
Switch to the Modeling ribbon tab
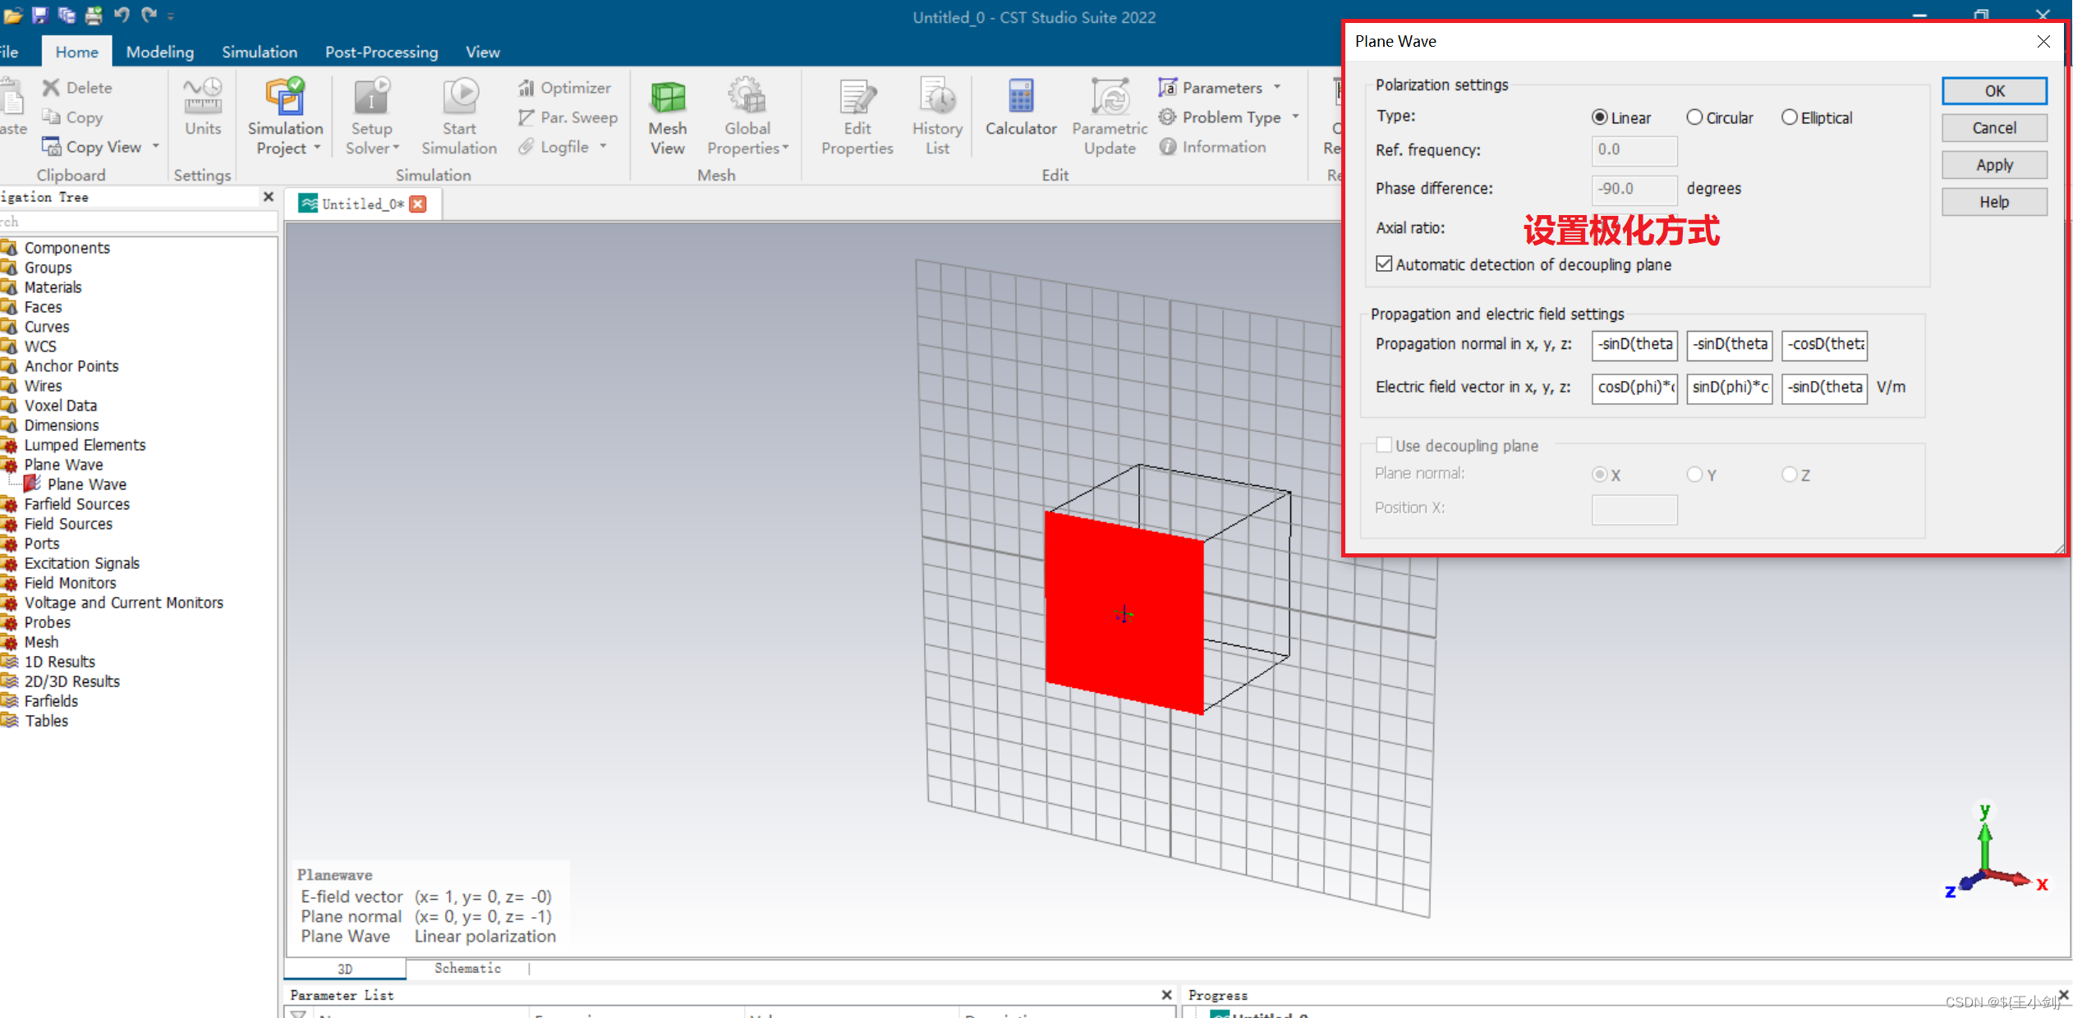(160, 52)
